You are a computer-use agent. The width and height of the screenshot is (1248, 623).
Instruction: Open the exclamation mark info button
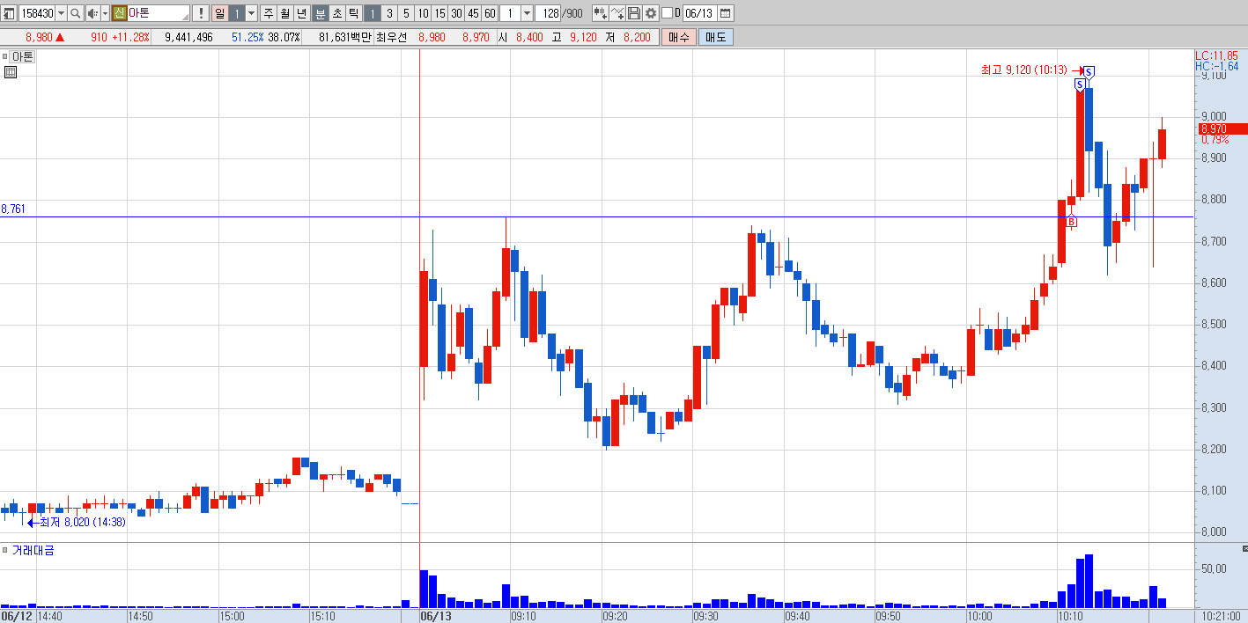pyautogui.click(x=200, y=13)
